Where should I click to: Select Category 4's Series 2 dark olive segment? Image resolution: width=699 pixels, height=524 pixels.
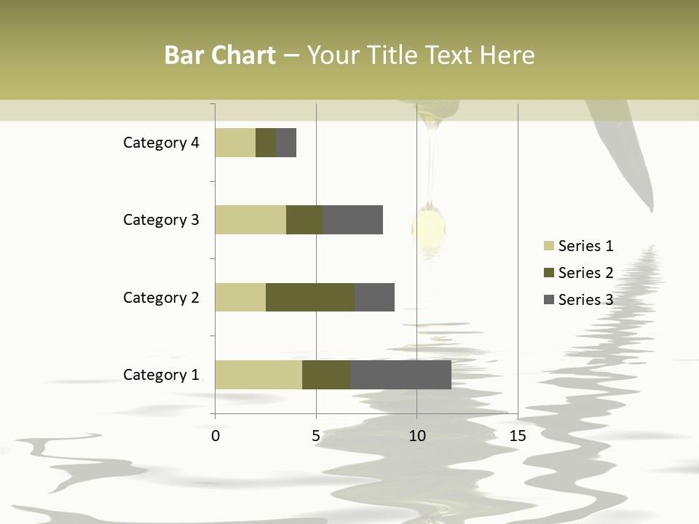[x=266, y=143]
